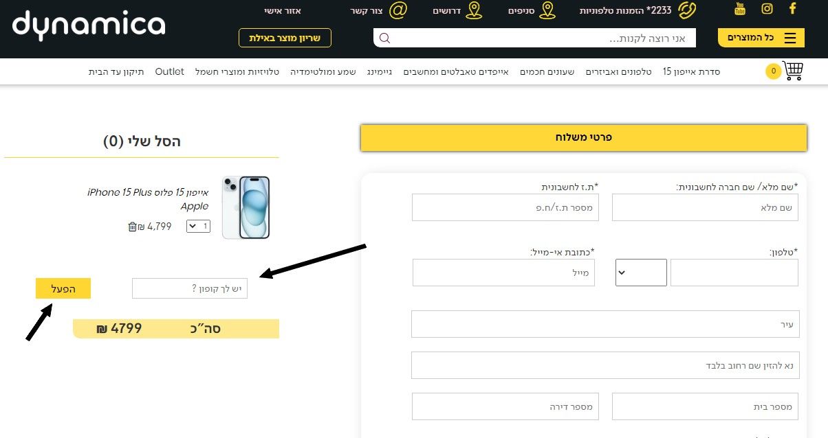Click the phone orders 2233 icon
828x438 pixels.
(x=687, y=10)
